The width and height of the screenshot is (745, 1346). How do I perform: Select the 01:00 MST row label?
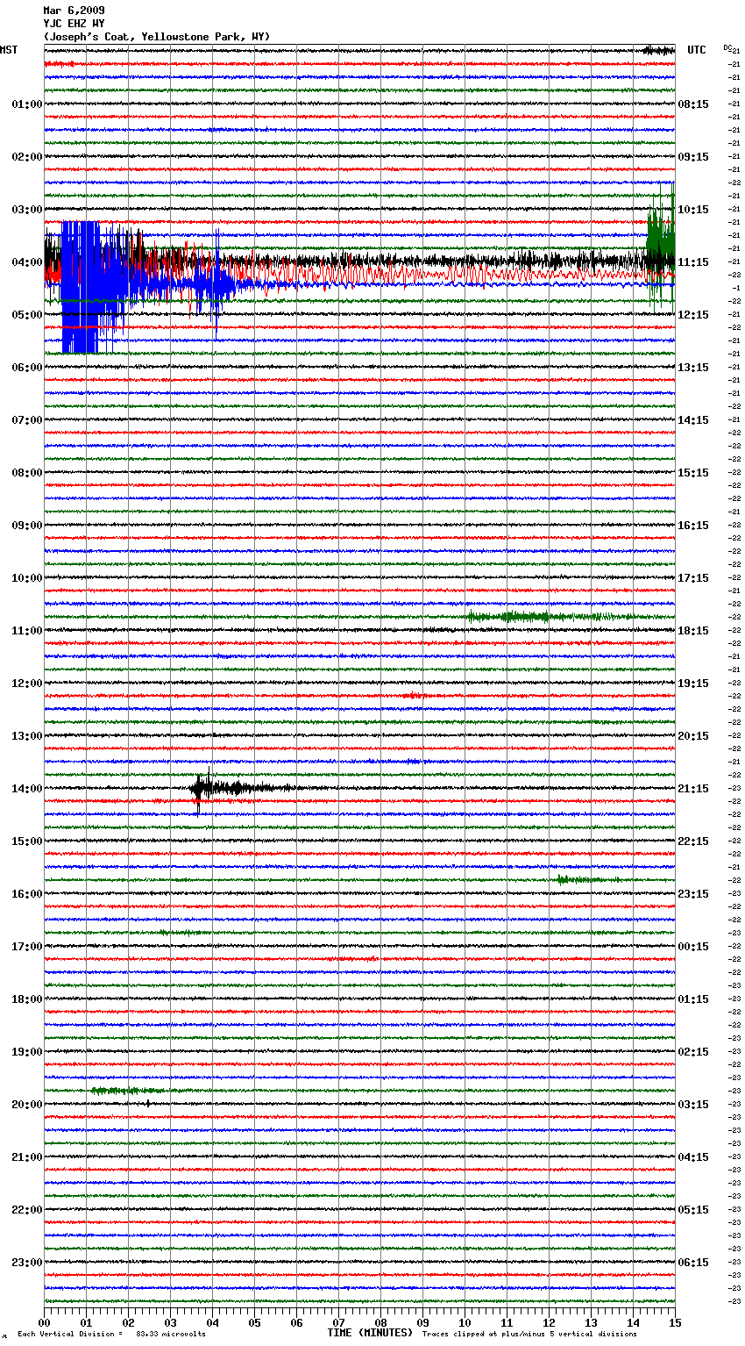coord(27,104)
